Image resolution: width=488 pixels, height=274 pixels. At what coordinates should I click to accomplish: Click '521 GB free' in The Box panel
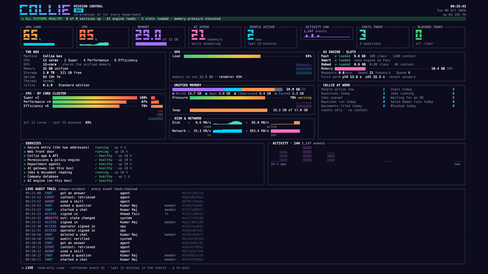pos(71,73)
